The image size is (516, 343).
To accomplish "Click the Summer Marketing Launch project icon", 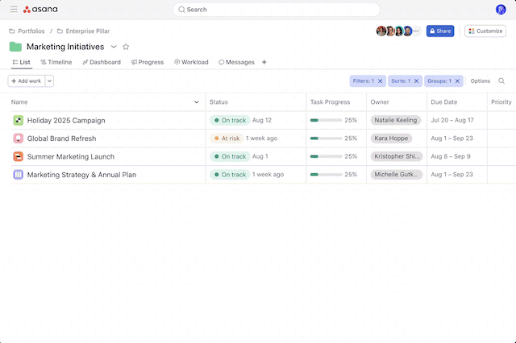I will pyautogui.click(x=18, y=156).
